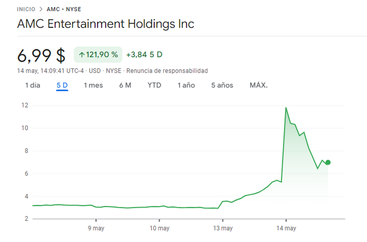367x242 pixels.
Task: Click the INICIO breadcrumb link
Action: 26,9
